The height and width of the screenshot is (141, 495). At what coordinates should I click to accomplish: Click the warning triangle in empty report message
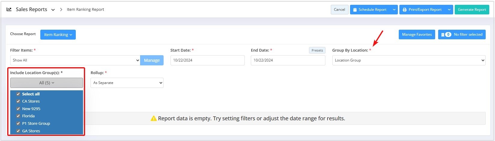[154, 118]
